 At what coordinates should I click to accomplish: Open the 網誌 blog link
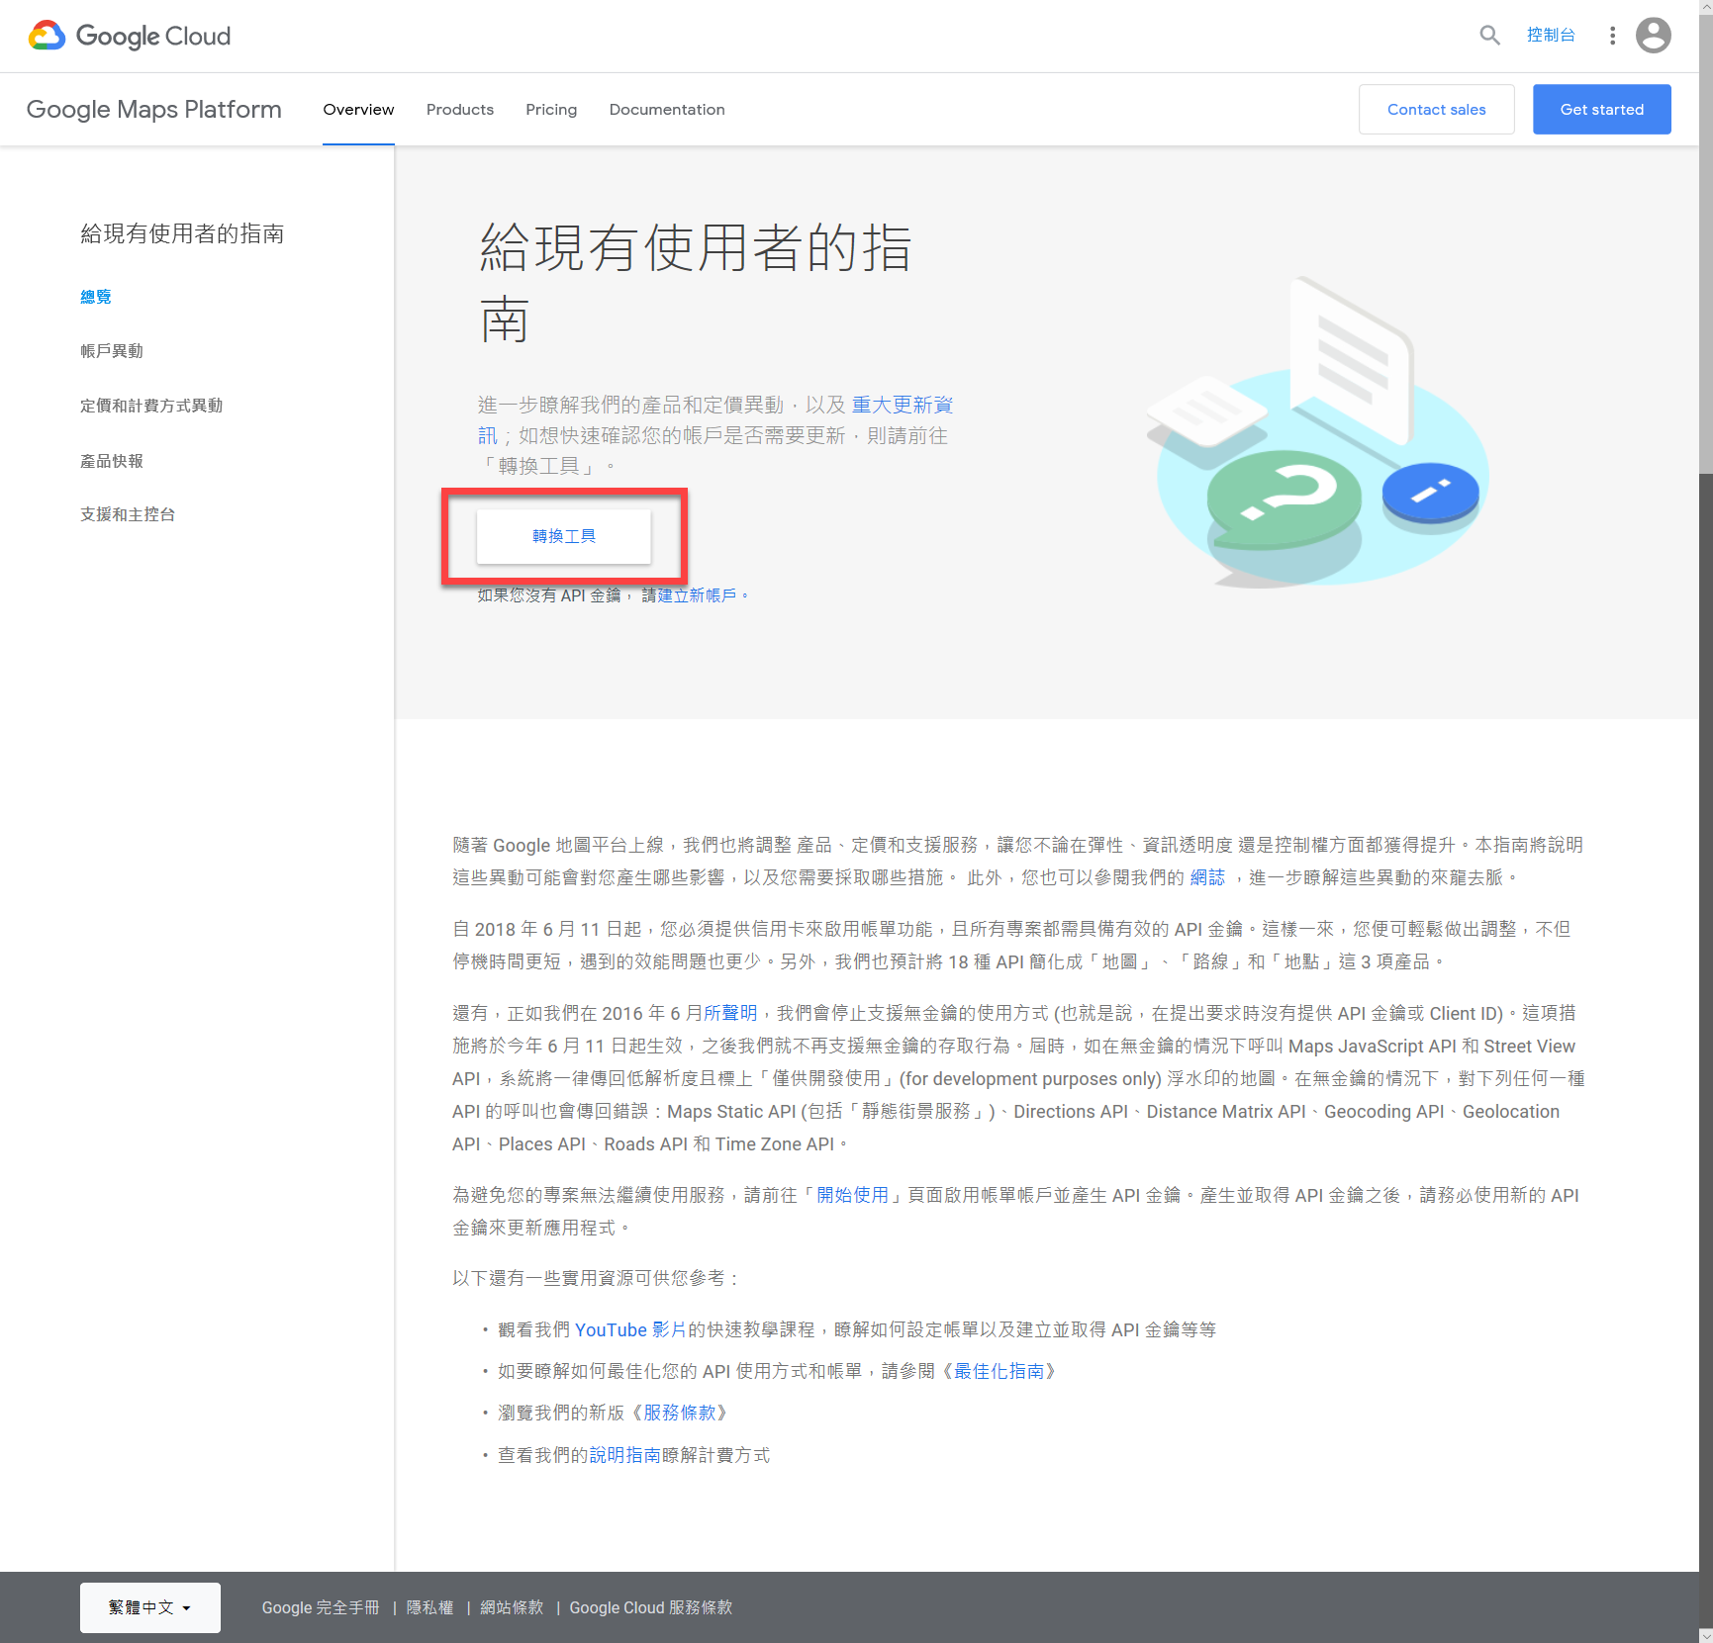[x=1207, y=877]
